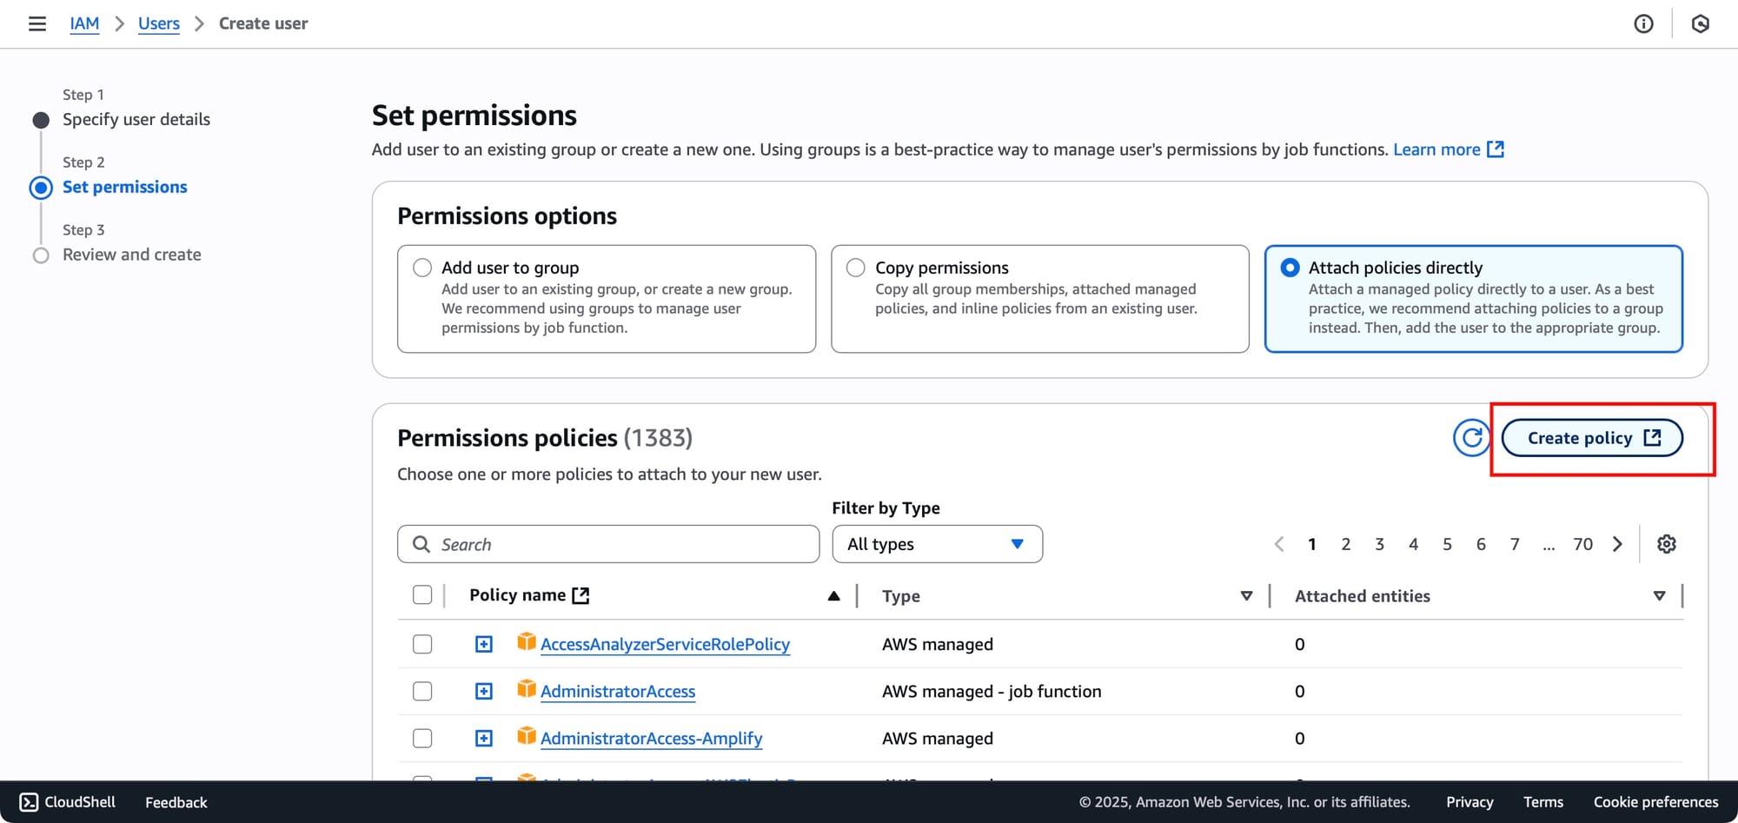Check the AdministratorAccess checkbox
1738x823 pixels.
(422, 691)
